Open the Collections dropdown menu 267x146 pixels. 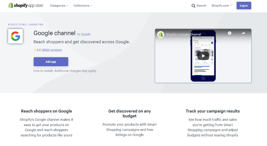click(83, 6)
